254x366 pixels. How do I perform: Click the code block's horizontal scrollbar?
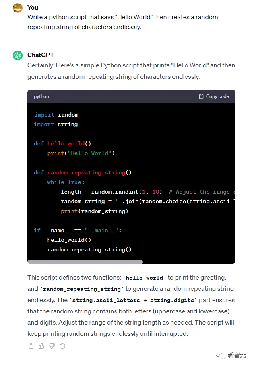(x=85, y=262)
